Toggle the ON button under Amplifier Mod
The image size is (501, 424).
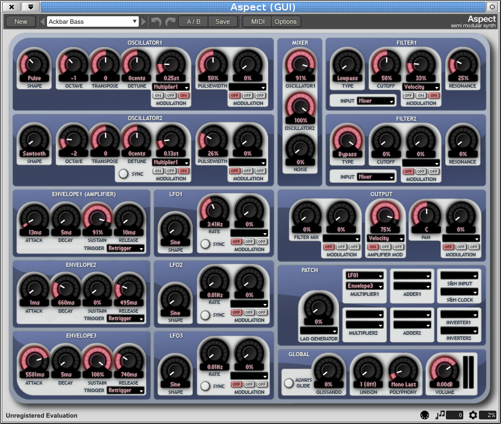[373, 247]
